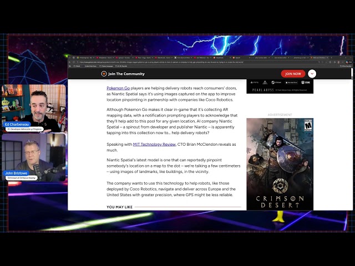Click the Steam logo in the ad
This screenshot has width=355, height=266.
pyautogui.click(x=276, y=83)
